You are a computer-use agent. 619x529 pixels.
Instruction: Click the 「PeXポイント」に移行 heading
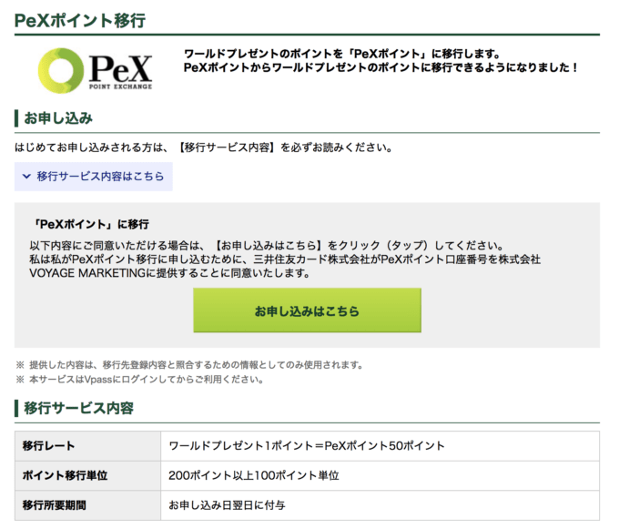90,224
